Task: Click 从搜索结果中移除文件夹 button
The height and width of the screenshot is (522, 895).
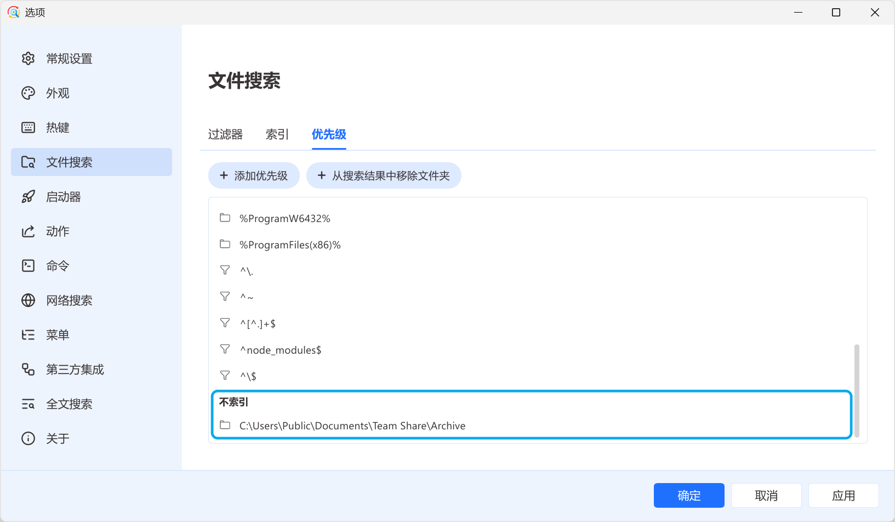Action: (384, 175)
